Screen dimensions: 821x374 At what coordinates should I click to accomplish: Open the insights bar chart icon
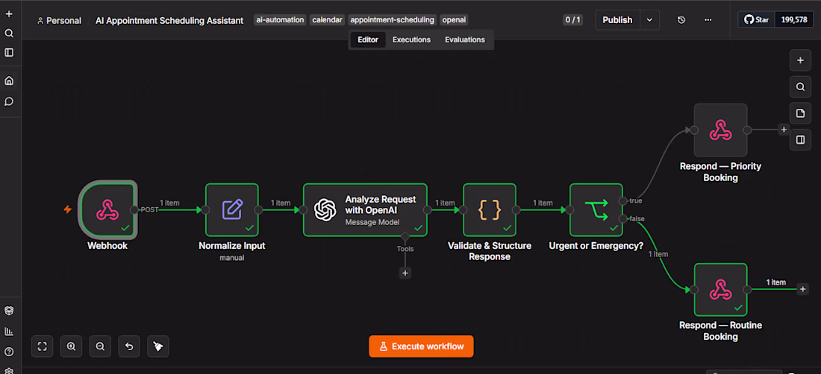[9, 332]
